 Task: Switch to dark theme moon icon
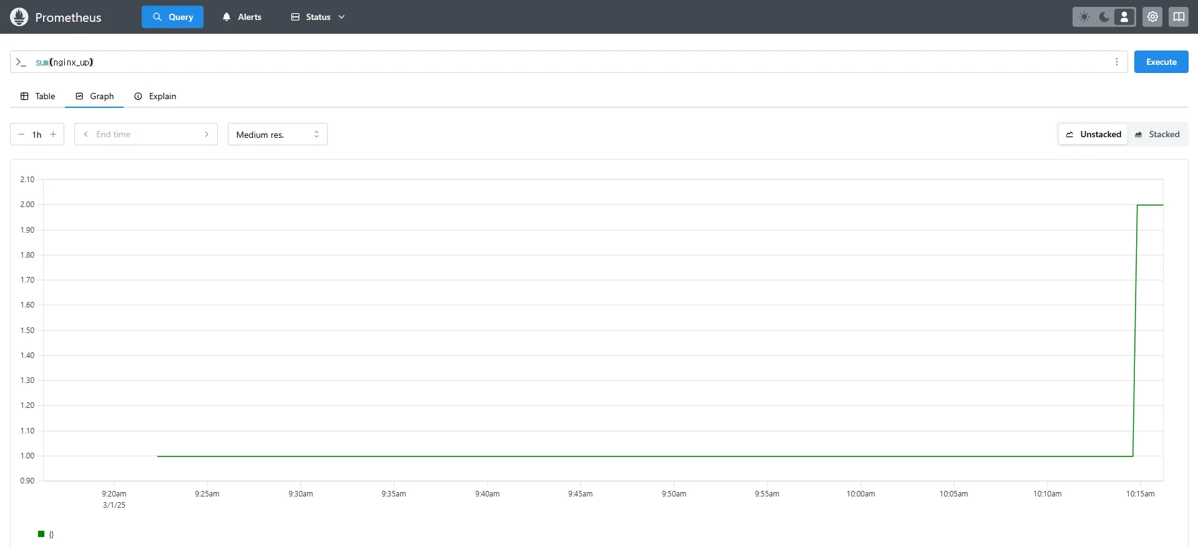click(x=1104, y=17)
